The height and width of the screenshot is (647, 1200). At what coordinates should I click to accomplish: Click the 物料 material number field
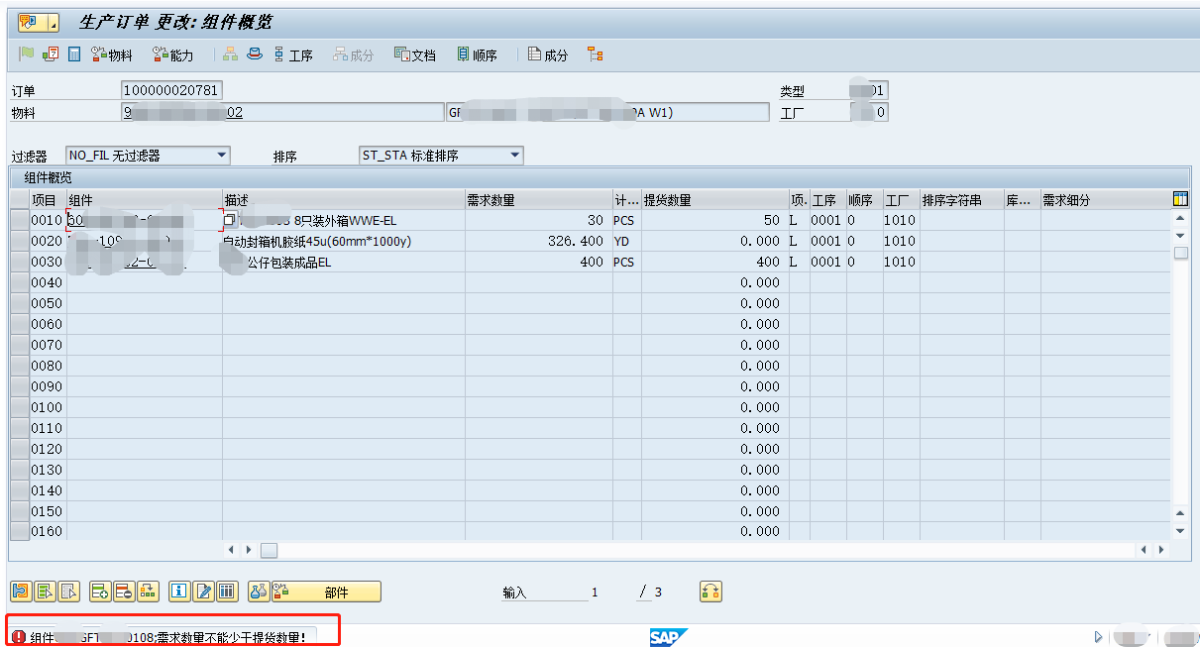click(282, 112)
